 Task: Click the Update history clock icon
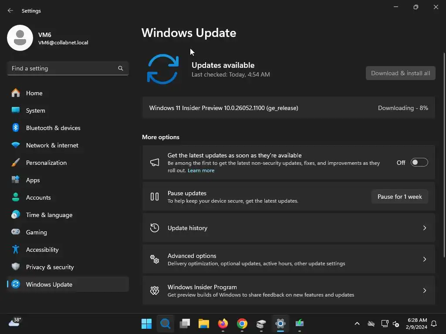pos(155,228)
